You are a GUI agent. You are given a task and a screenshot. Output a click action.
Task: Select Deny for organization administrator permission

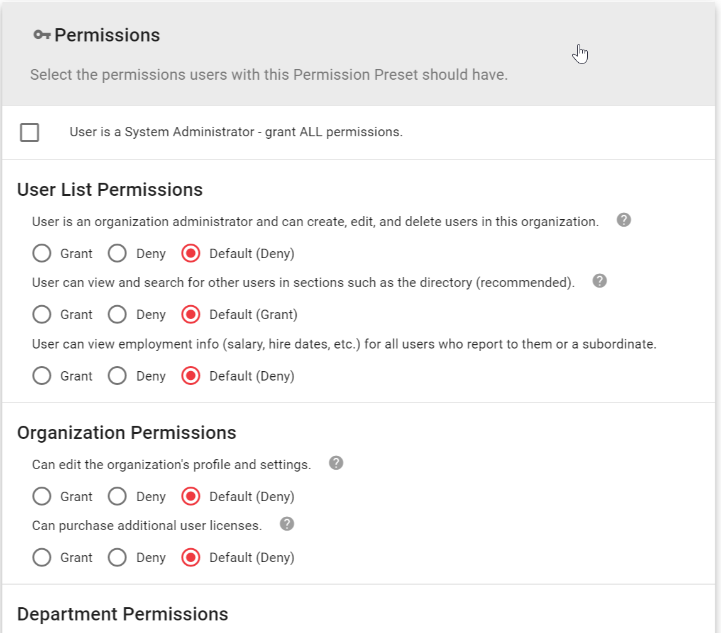click(118, 253)
